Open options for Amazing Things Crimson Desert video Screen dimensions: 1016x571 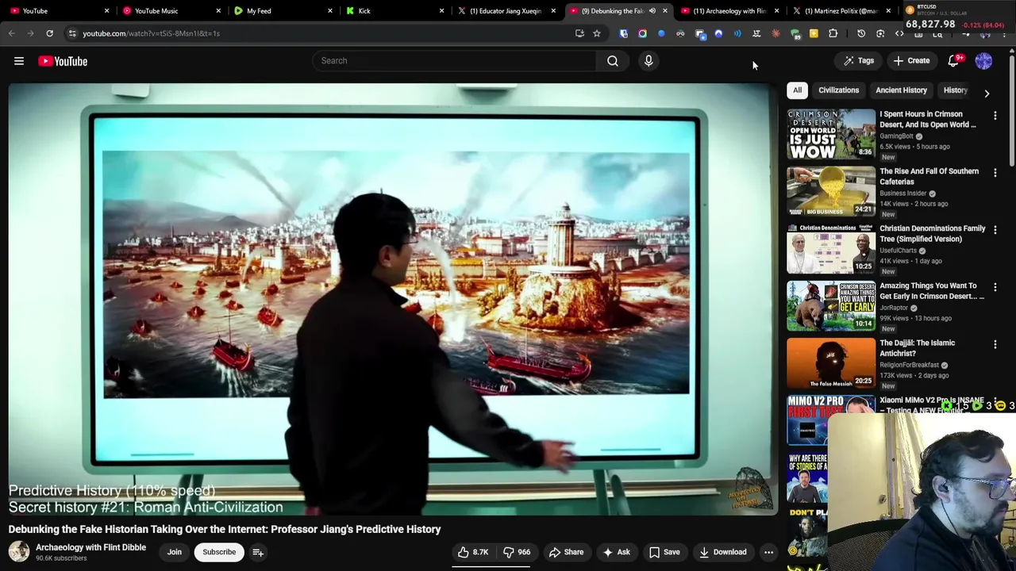[995, 287]
